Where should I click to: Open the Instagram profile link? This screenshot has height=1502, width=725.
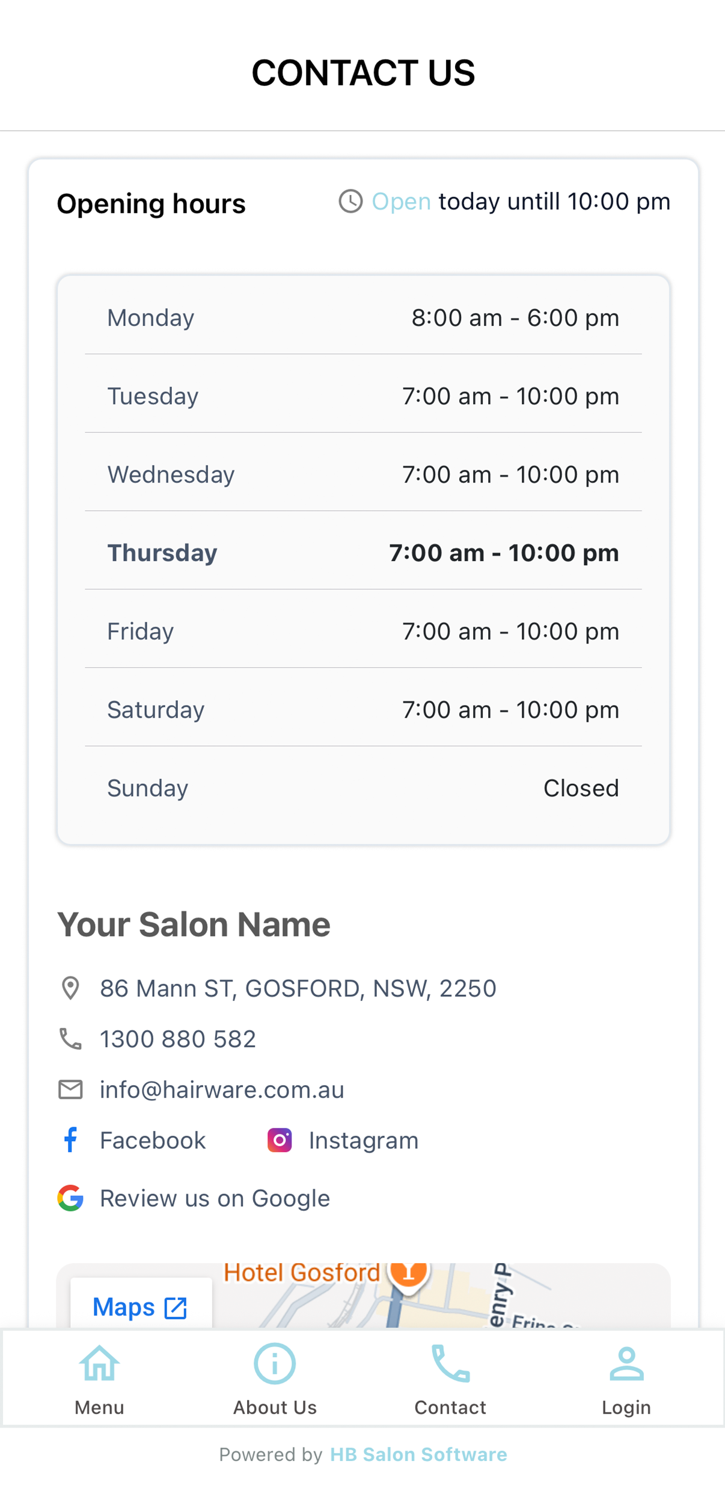[364, 1140]
